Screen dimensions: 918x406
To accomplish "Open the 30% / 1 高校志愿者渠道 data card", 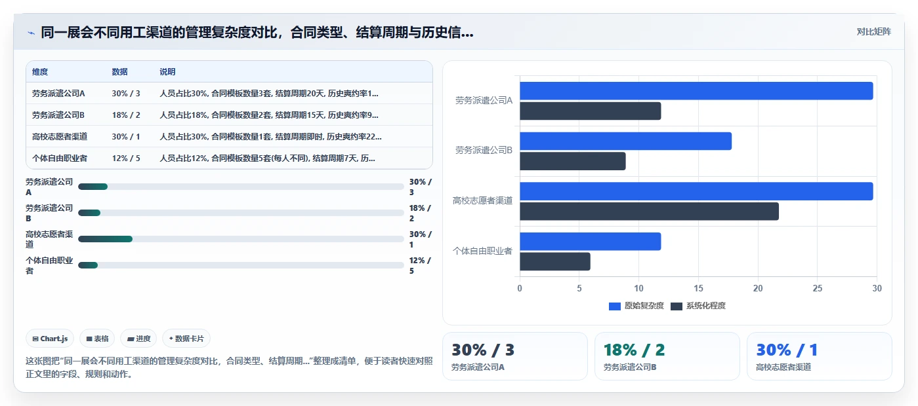I will (x=820, y=356).
